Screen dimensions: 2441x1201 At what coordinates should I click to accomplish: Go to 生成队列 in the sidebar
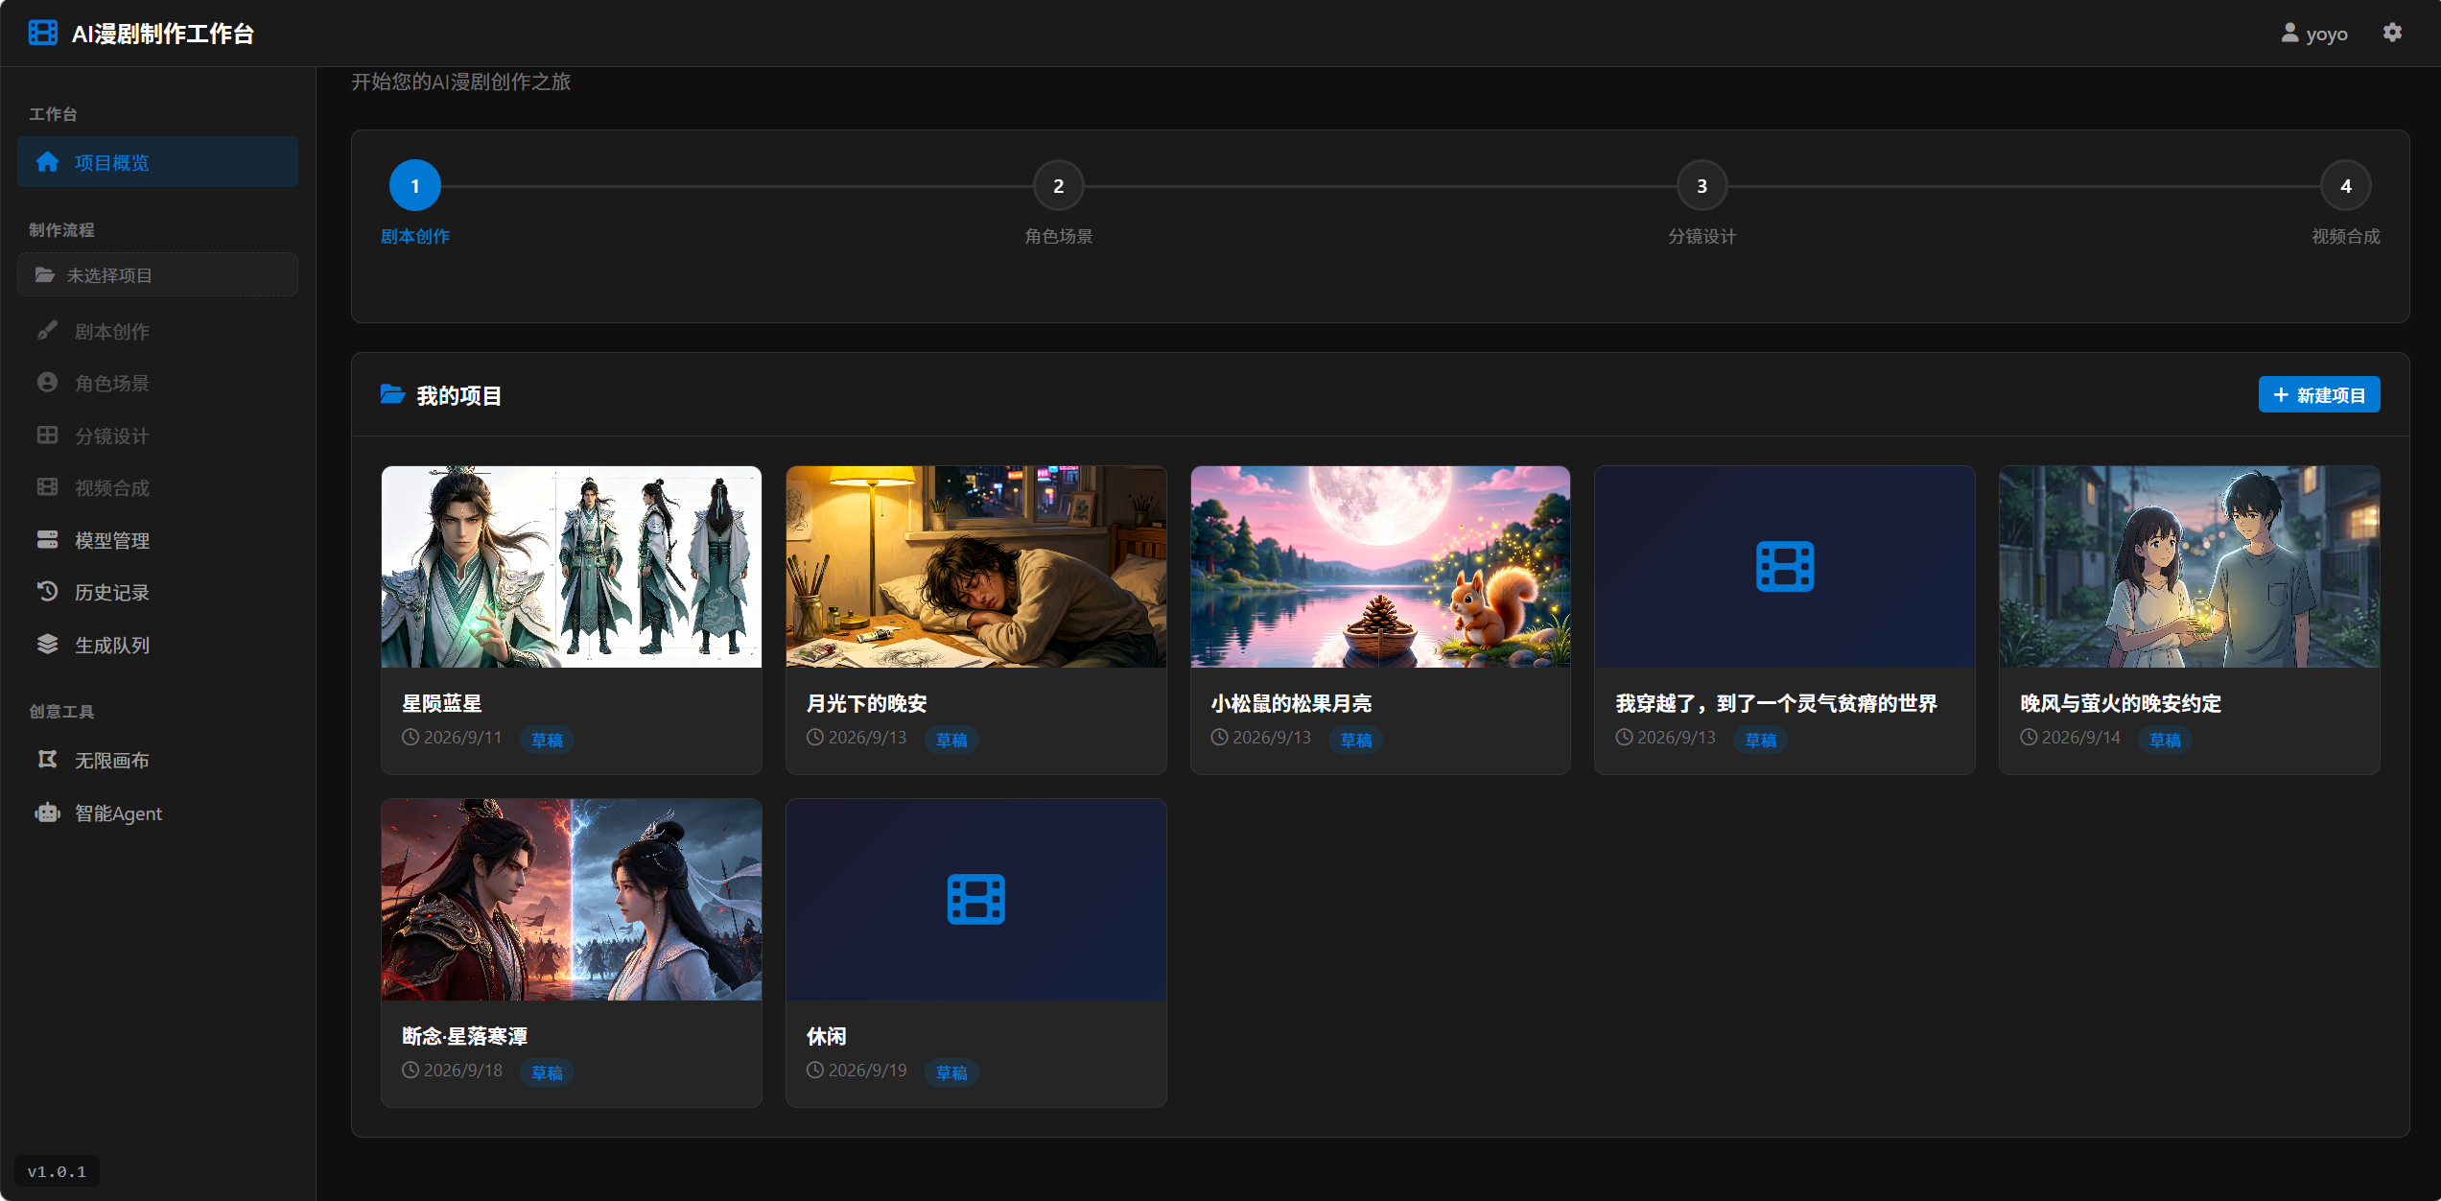(x=157, y=645)
